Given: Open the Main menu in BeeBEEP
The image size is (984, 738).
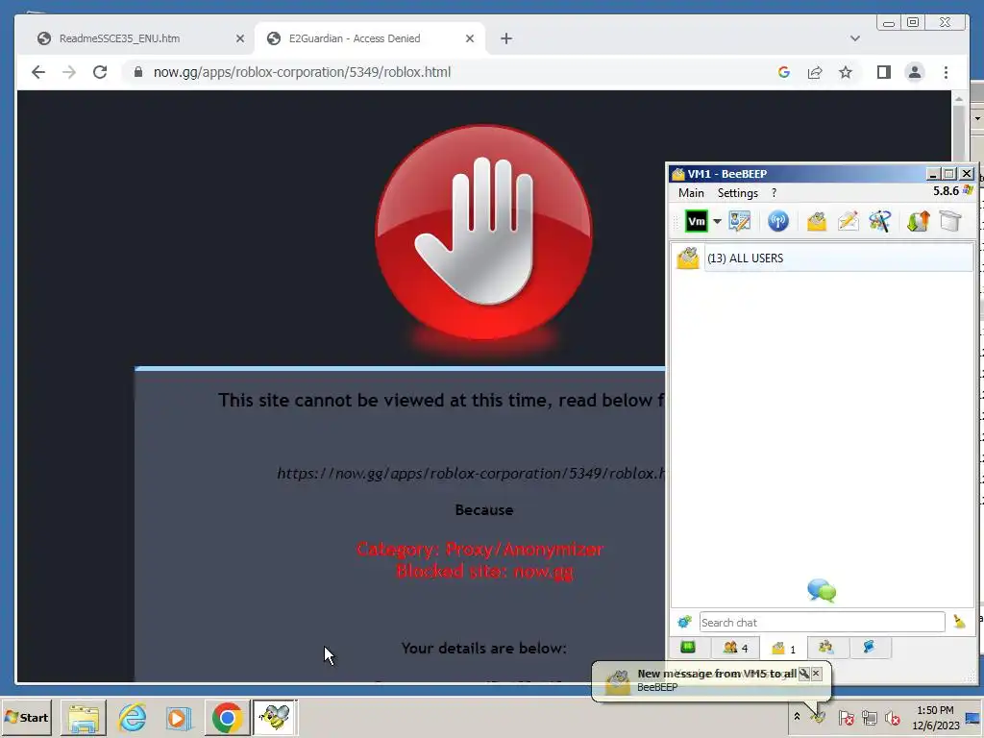Looking at the screenshot, I should click(x=691, y=193).
